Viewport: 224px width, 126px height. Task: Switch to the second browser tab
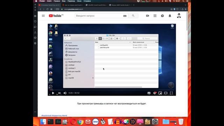click(73, 5)
